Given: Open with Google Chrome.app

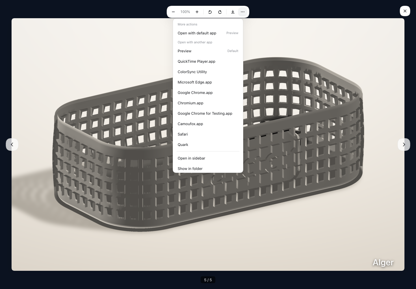Looking at the screenshot, I should click(x=208, y=92).
